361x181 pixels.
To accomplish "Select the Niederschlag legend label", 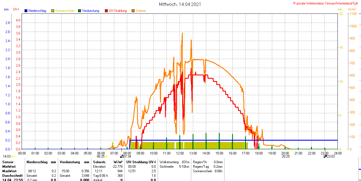I will coord(38,11).
